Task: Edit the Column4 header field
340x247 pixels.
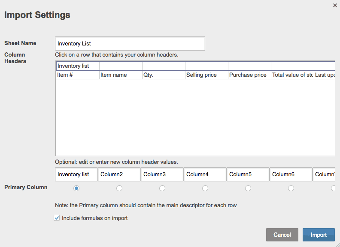Action: tap(205, 175)
